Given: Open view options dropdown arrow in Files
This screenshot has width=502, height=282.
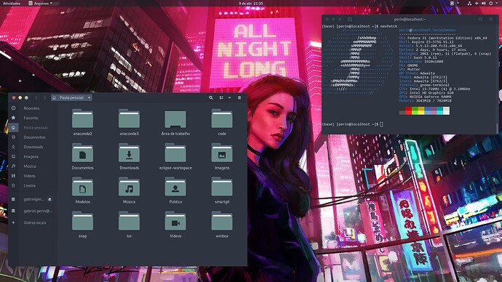Looking at the screenshot, I should click(x=230, y=97).
